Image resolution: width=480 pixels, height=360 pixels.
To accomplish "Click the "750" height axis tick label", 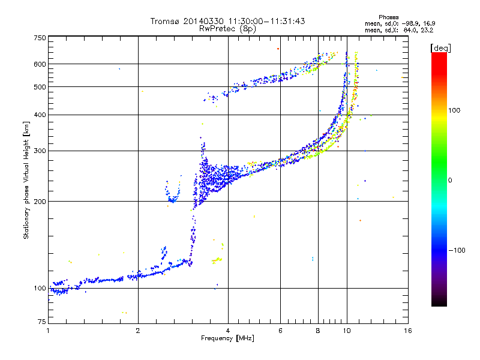I will pyautogui.click(x=40, y=38).
